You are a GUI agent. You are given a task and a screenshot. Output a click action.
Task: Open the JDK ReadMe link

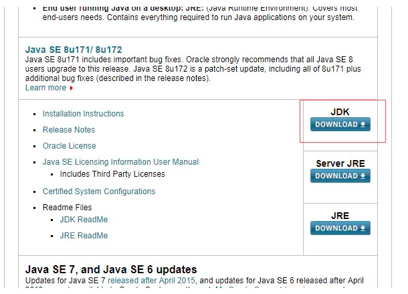(84, 220)
